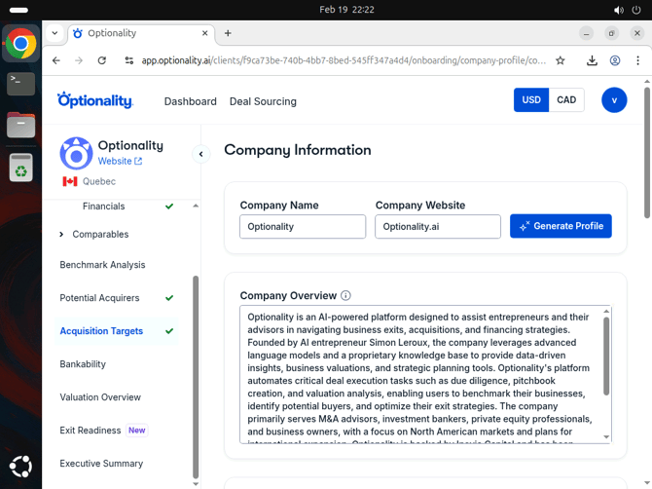Open the company Website link
Viewport: 652px width, 489px height.
pos(120,161)
